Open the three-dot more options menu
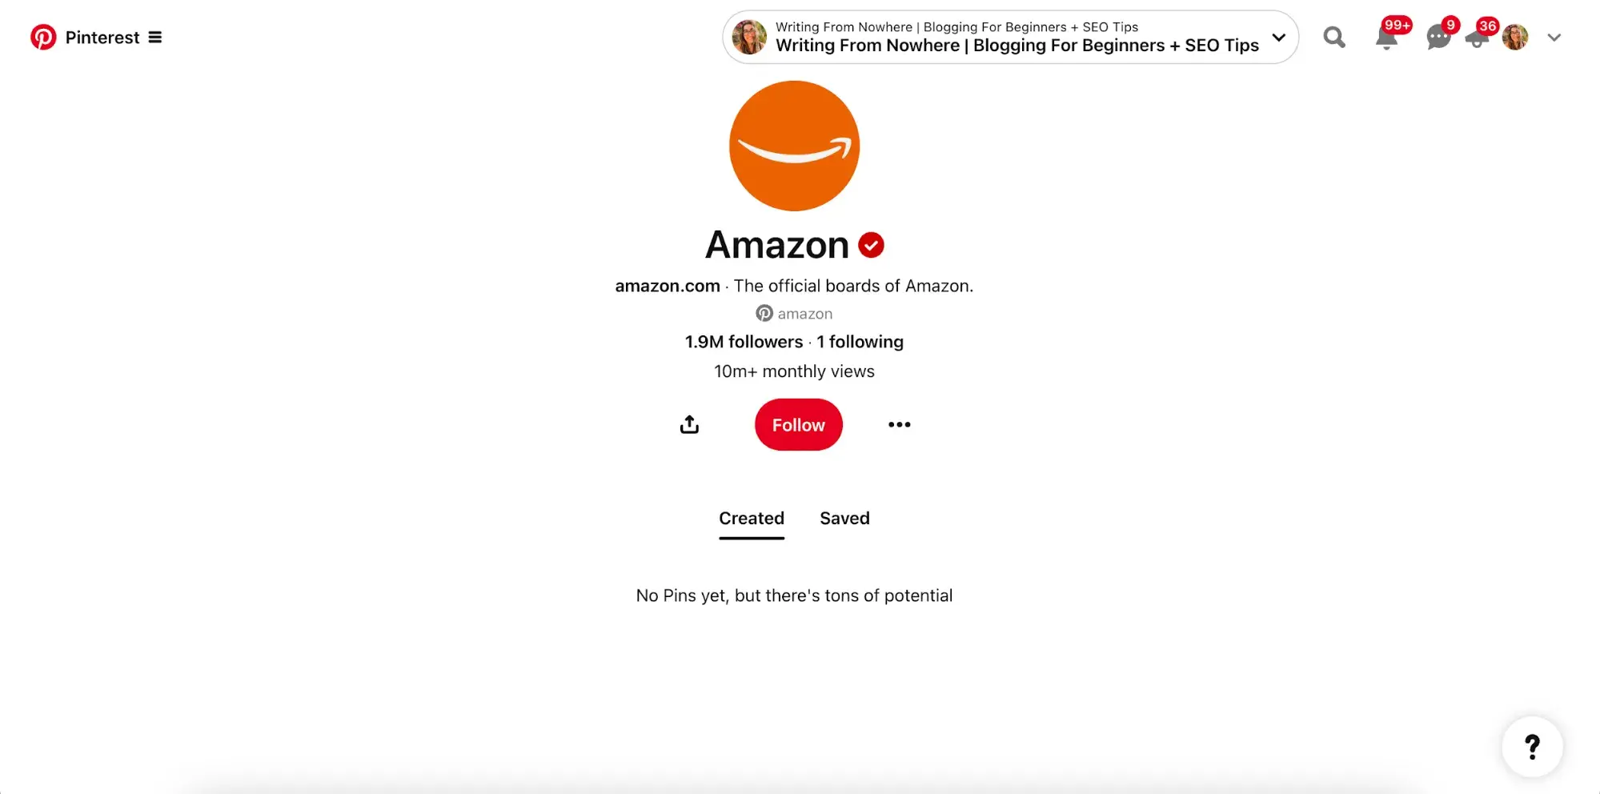The image size is (1600, 794). pos(900,424)
